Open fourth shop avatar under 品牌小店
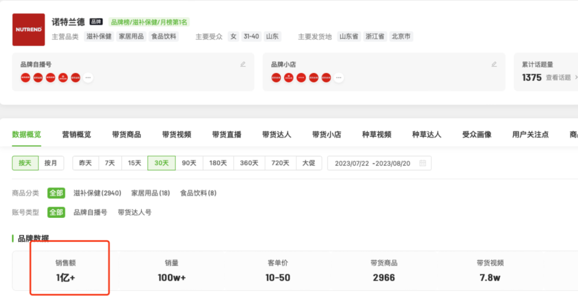Screen dimensions: 578x296 [314, 78]
